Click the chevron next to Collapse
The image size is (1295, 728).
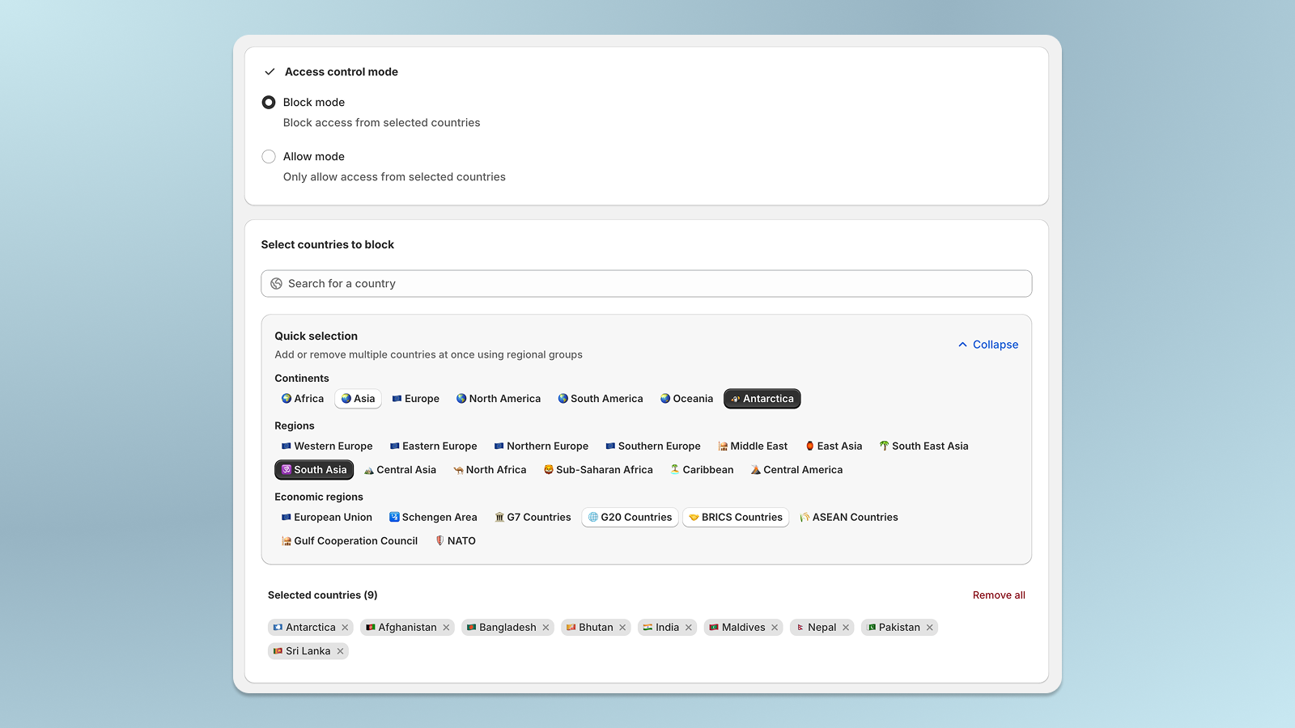point(962,344)
